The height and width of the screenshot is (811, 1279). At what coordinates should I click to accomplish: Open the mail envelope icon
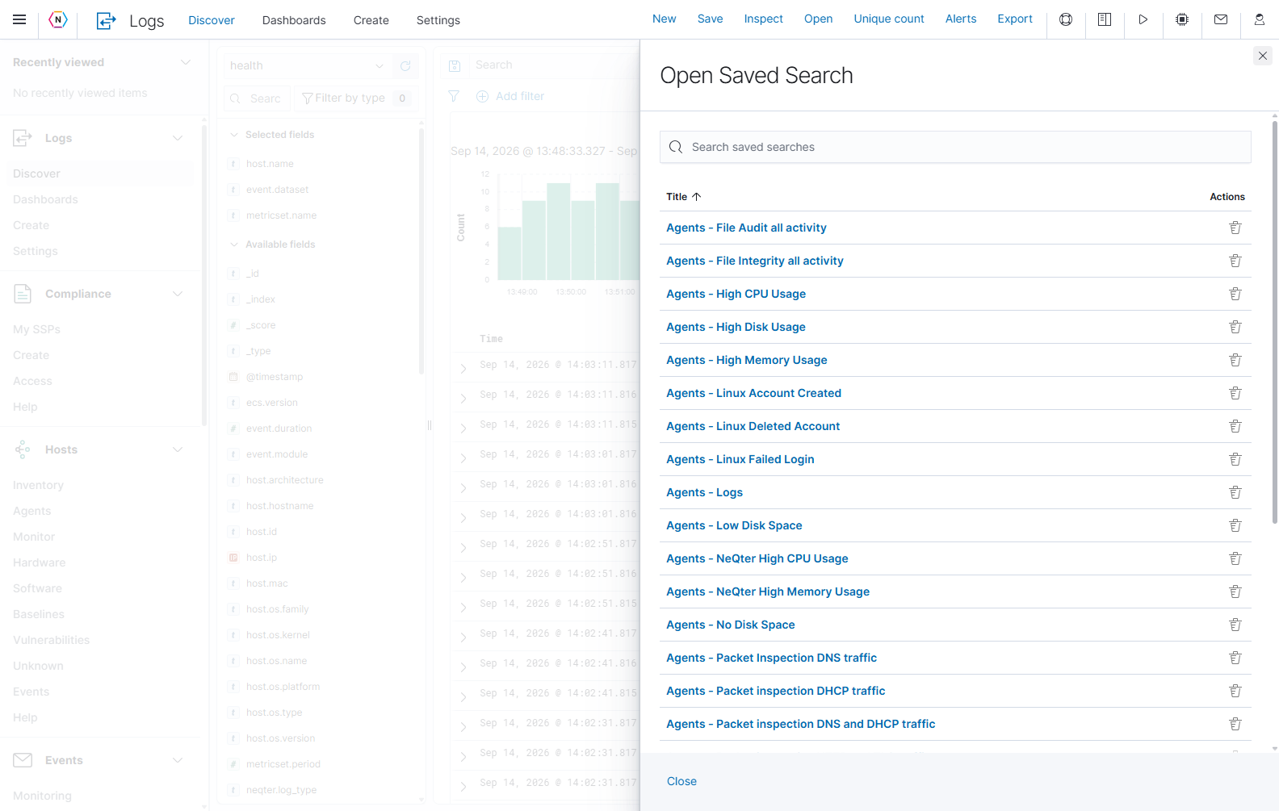point(1221,19)
